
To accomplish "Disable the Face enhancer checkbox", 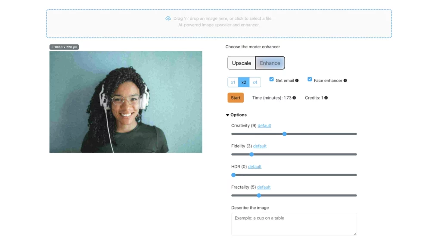I will [x=310, y=79].
